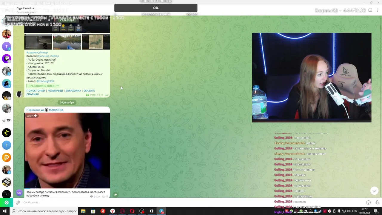The height and width of the screenshot is (215, 382).
Task: Open the emoji picker smiley icon
Action: pyautogui.click(x=369, y=202)
